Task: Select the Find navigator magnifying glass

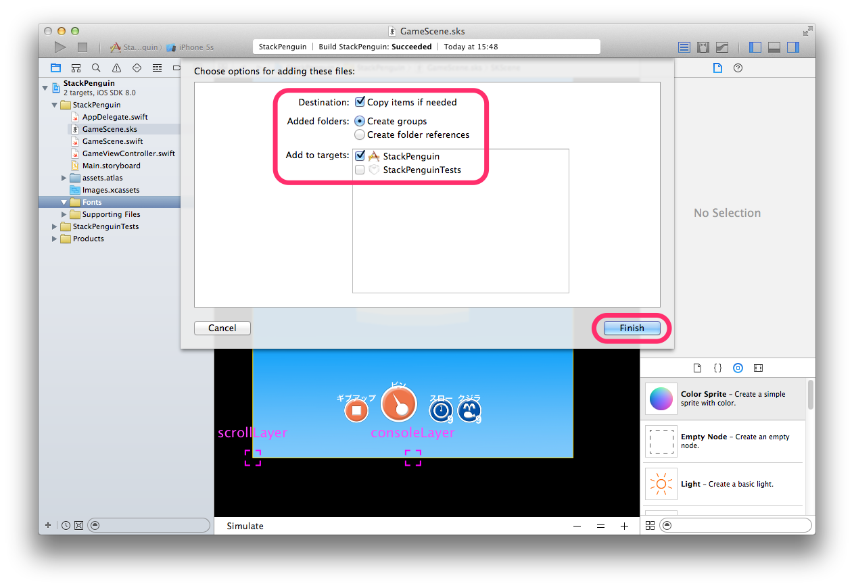Action: (x=96, y=68)
